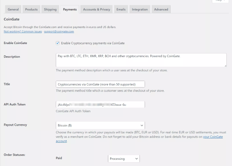Focus the Title input field
This screenshot has height=166, width=232.
[100, 84]
